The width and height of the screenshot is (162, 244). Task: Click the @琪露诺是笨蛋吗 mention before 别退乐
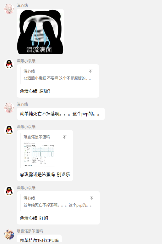click(37, 175)
